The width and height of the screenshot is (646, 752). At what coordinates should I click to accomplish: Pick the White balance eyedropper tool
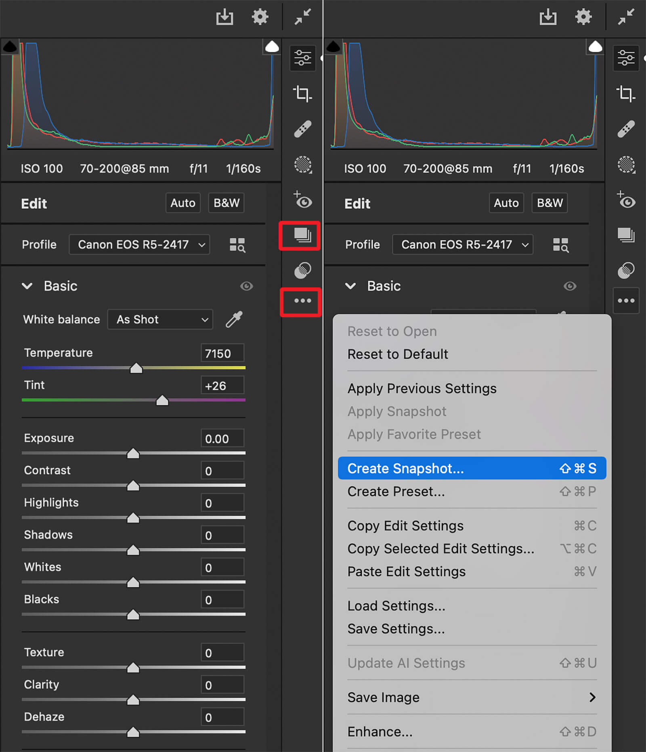[x=234, y=319]
